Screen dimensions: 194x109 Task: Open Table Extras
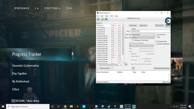(166, 82)
